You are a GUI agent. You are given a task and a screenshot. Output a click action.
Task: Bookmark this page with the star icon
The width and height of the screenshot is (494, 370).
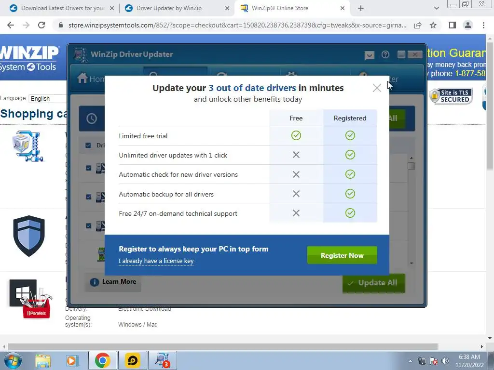[433, 25]
